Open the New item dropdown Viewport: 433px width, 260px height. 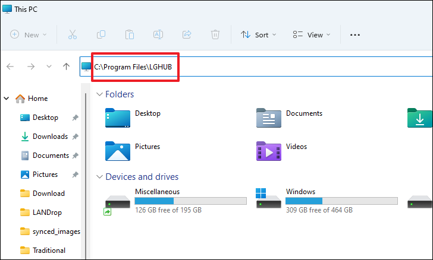pyautogui.click(x=29, y=35)
